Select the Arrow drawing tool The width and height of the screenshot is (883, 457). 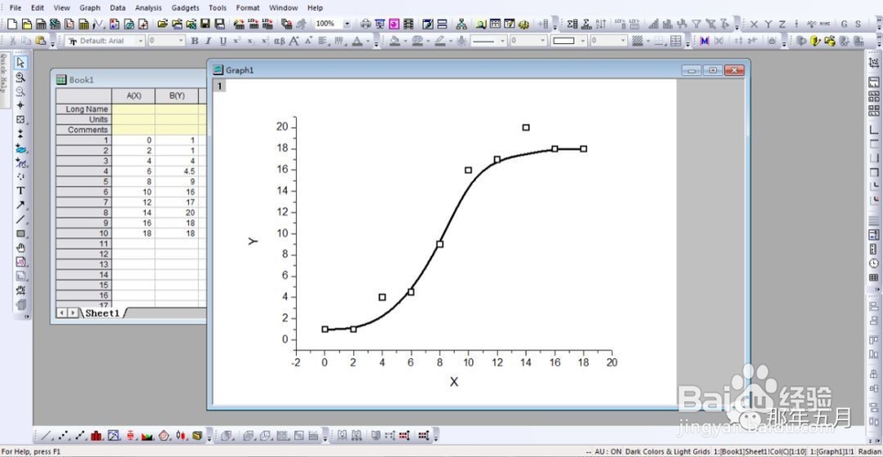pyautogui.click(x=21, y=205)
